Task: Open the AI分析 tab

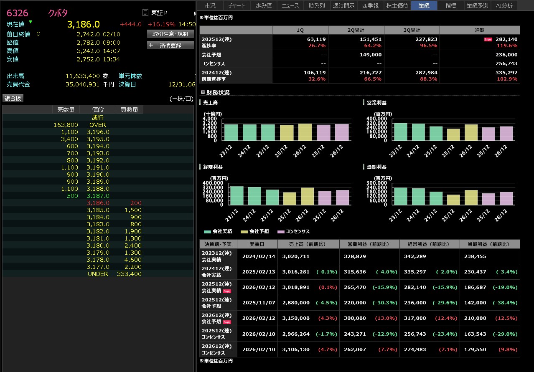Action: click(504, 5)
